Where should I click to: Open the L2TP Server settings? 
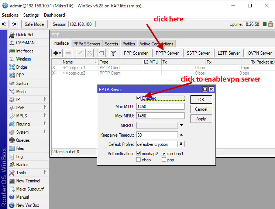[x=229, y=53]
